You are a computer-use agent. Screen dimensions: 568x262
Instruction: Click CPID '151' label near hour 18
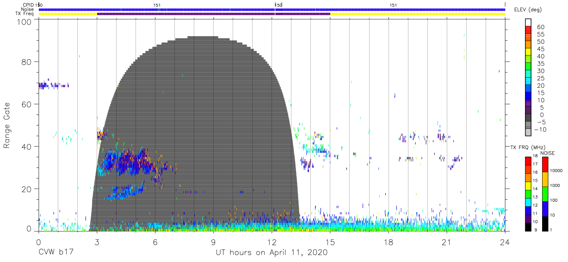pos(393,5)
